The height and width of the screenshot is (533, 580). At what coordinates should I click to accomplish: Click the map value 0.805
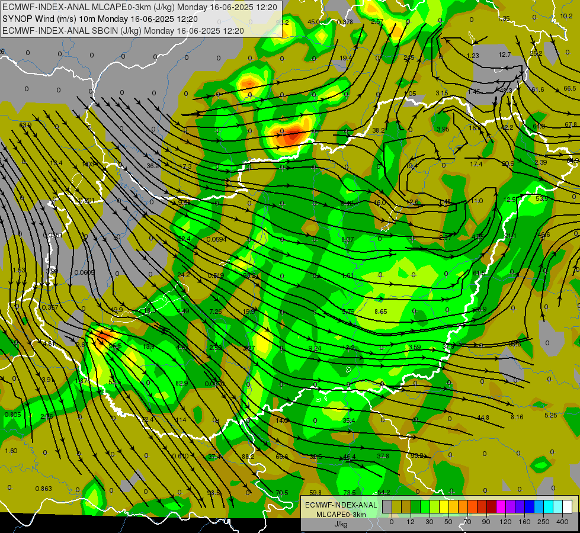pyautogui.click(x=12, y=415)
